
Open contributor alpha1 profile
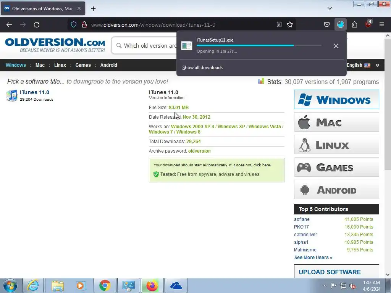(301, 242)
